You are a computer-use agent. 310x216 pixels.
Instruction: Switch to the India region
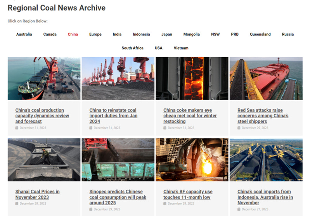click(x=117, y=34)
